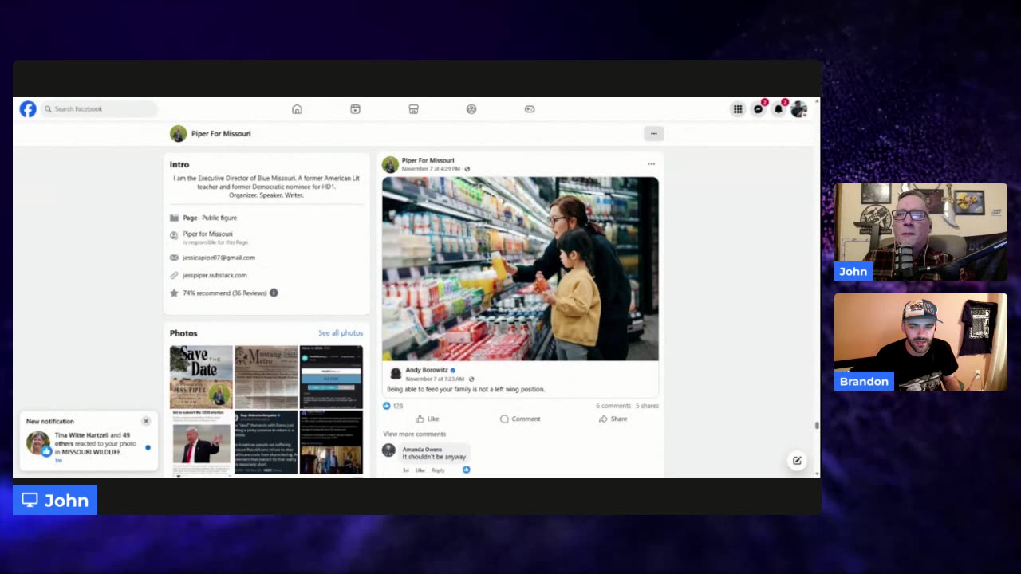1021x574 pixels.
Task: Open the Video (Watch) tab icon
Action: [x=355, y=109]
